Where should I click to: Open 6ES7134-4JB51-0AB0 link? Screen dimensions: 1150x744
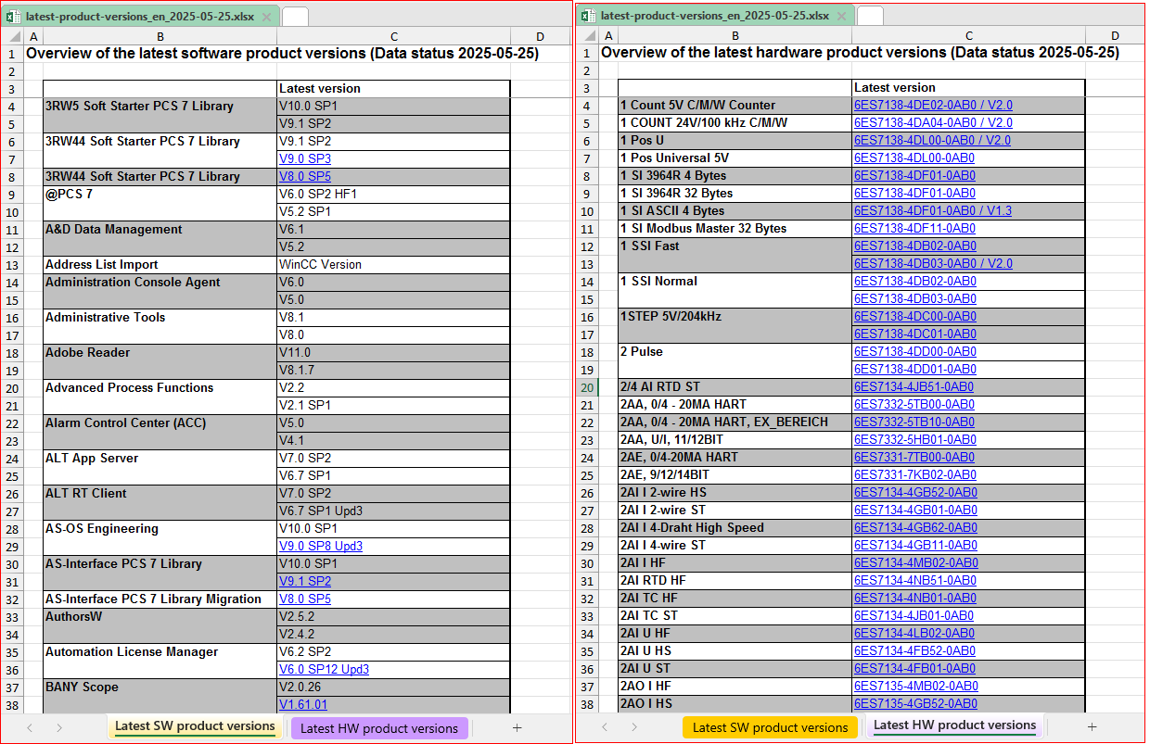click(914, 386)
